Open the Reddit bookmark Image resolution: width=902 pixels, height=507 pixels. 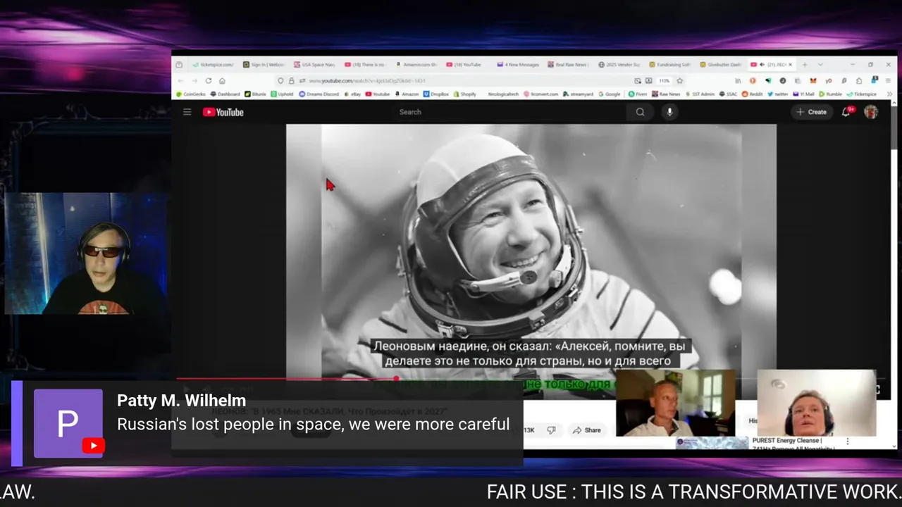point(752,94)
